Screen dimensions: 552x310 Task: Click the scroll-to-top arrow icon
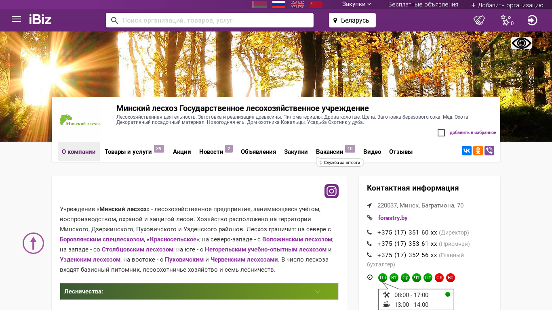click(x=33, y=243)
